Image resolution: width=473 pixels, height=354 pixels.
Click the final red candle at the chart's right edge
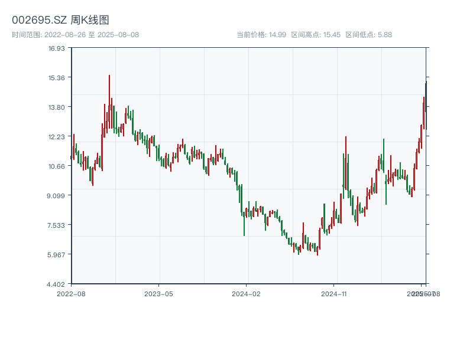[426, 106]
